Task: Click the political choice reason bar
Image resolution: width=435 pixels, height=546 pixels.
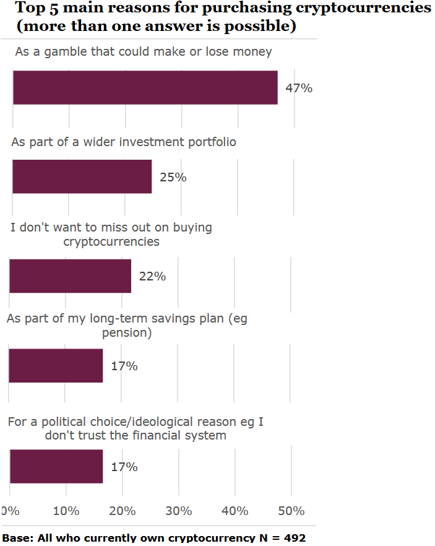Action: 56,466
